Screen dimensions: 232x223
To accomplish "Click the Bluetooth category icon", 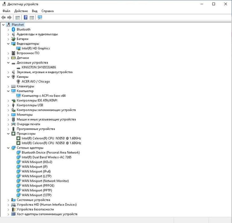I will point(13,29).
